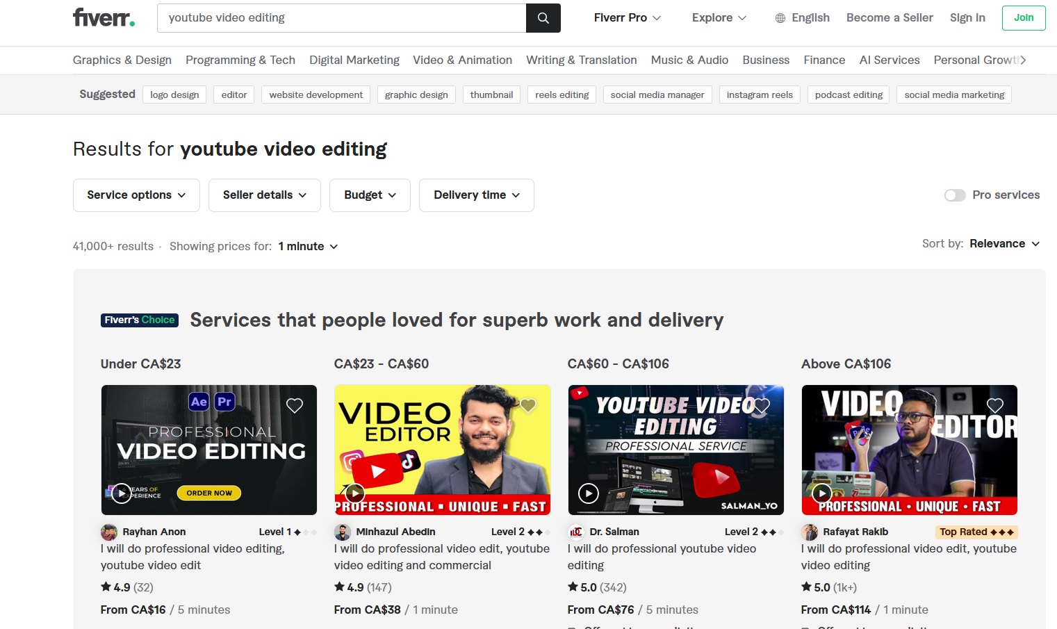Click the search magnifier button
The height and width of the screenshot is (629, 1057).
543,18
